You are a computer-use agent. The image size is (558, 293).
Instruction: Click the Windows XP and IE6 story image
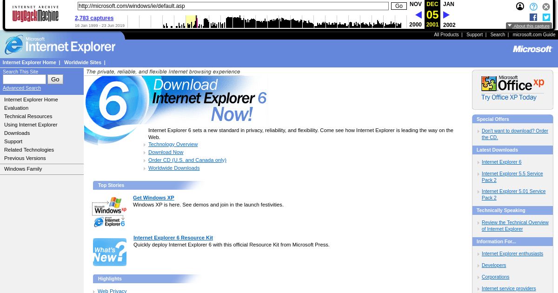tap(110, 212)
